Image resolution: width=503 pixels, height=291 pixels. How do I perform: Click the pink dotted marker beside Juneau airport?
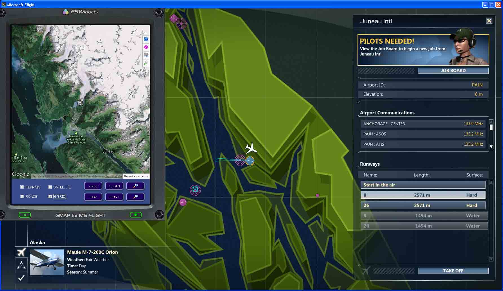[240, 160]
